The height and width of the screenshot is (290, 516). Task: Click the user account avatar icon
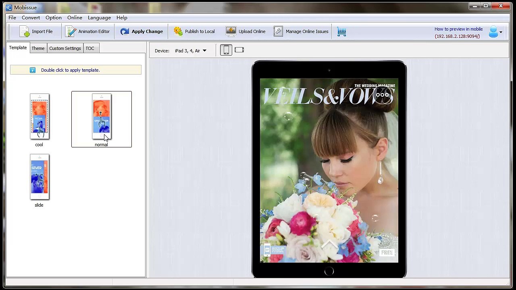[x=493, y=32]
